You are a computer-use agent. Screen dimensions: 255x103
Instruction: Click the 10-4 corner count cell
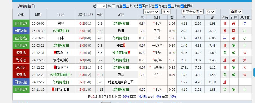100,75
